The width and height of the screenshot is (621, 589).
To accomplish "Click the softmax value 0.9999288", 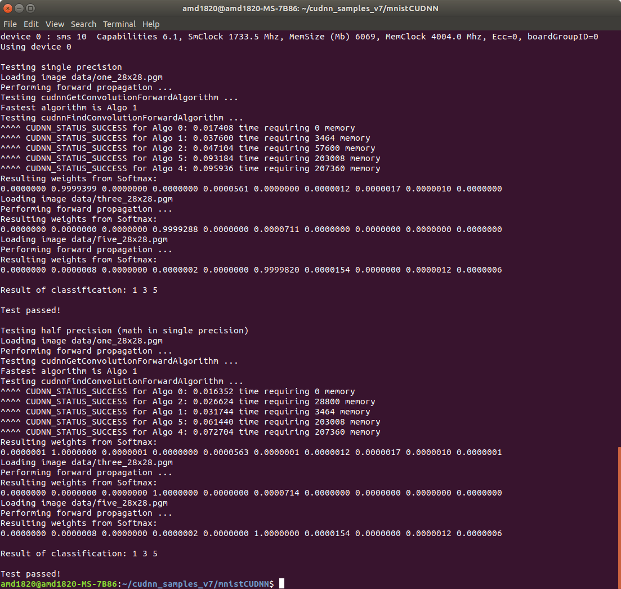I will [175, 229].
